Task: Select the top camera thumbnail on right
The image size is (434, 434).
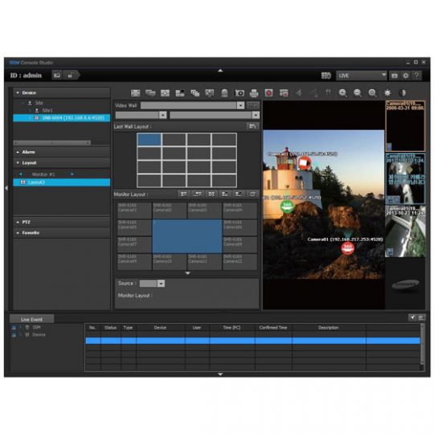Action: tap(405, 126)
